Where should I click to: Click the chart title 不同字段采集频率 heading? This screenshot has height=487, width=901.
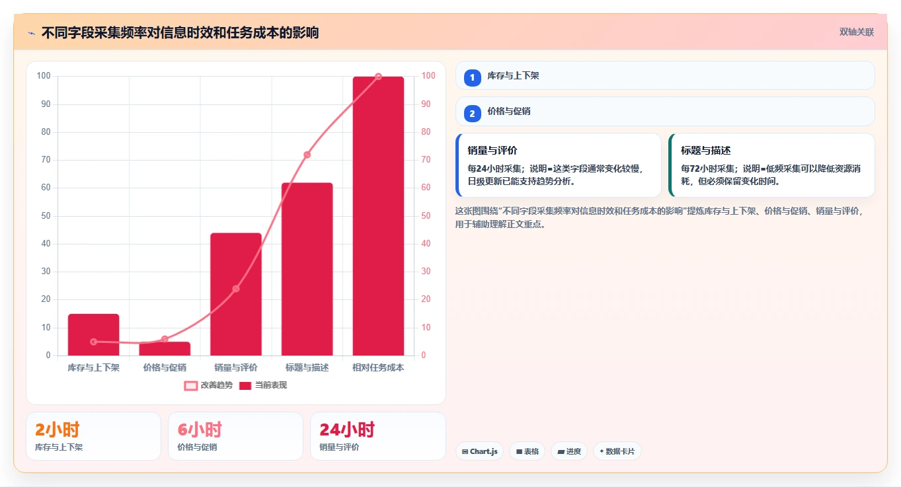point(180,33)
